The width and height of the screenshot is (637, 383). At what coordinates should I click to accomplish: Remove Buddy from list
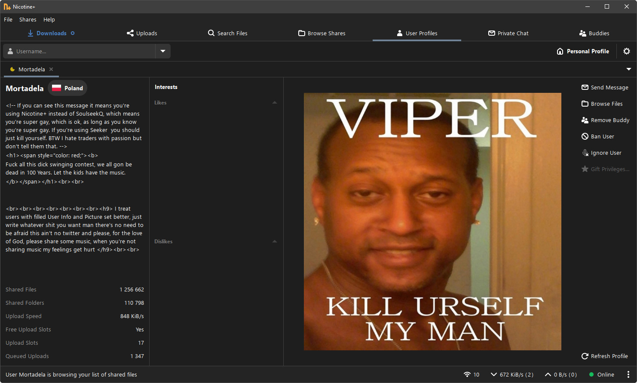(606, 120)
